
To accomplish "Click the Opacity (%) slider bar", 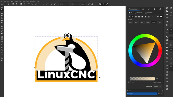I will pyautogui.click(x=142, y=94).
